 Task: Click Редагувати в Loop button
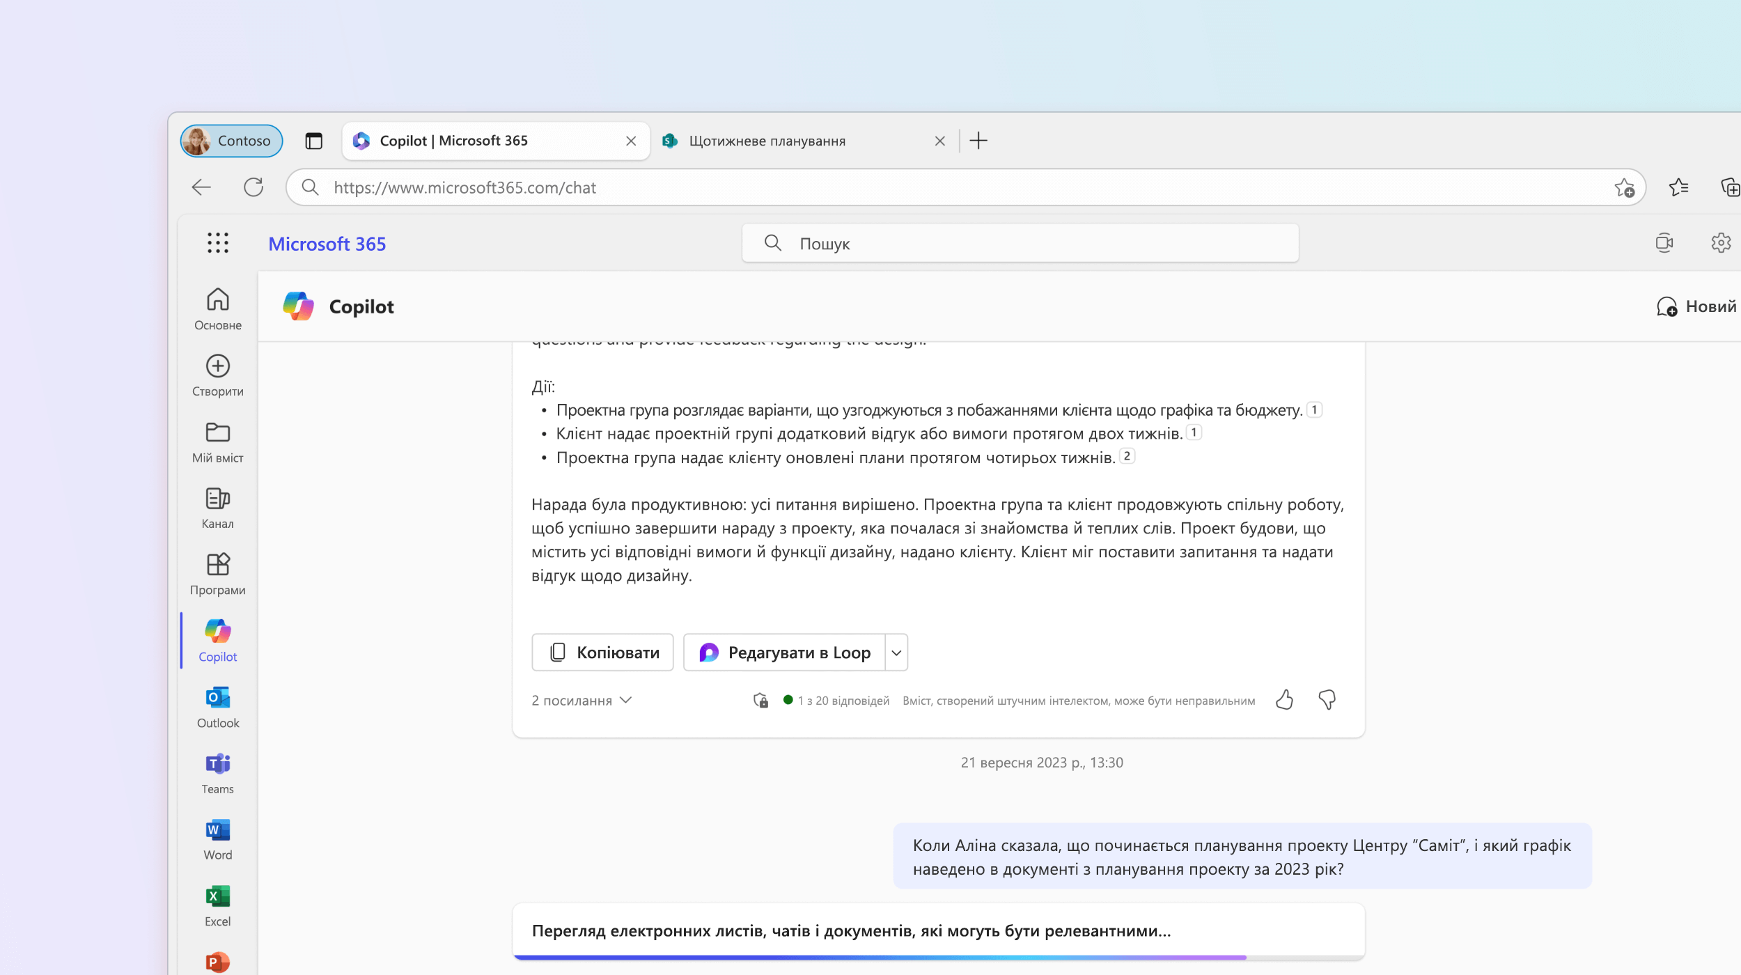pyautogui.click(x=785, y=653)
